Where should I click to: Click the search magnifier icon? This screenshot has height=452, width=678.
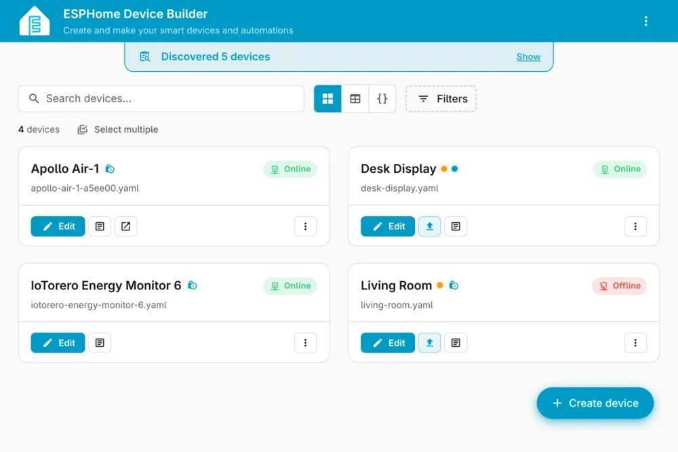click(x=34, y=98)
